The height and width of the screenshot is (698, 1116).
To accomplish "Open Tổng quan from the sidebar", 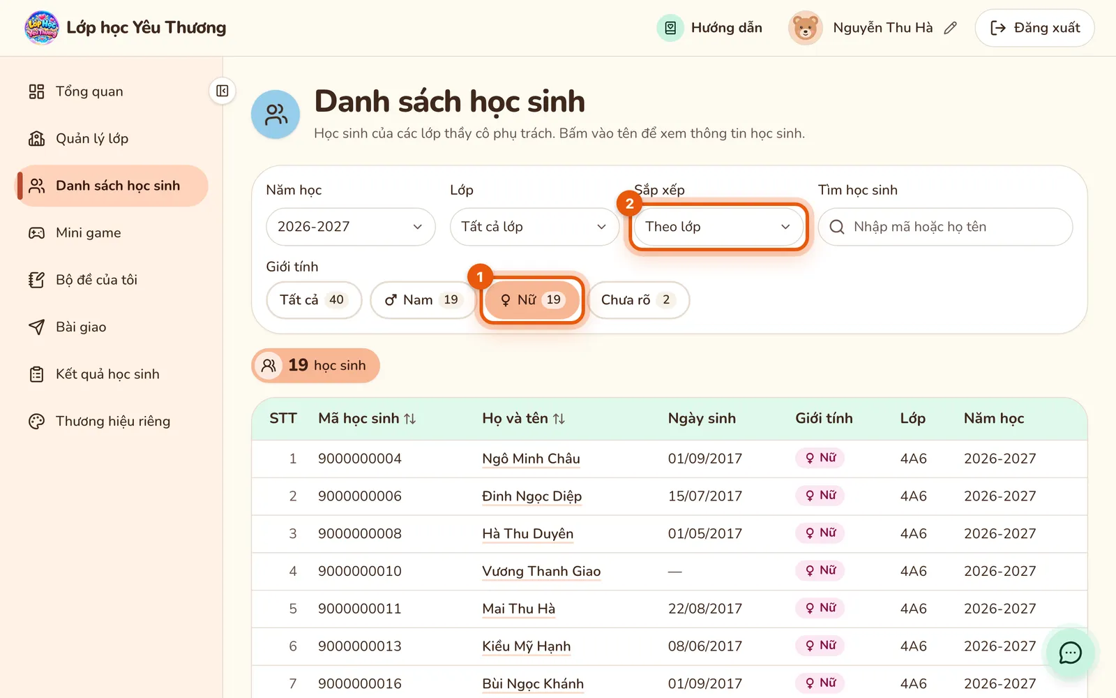I will coord(112,91).
